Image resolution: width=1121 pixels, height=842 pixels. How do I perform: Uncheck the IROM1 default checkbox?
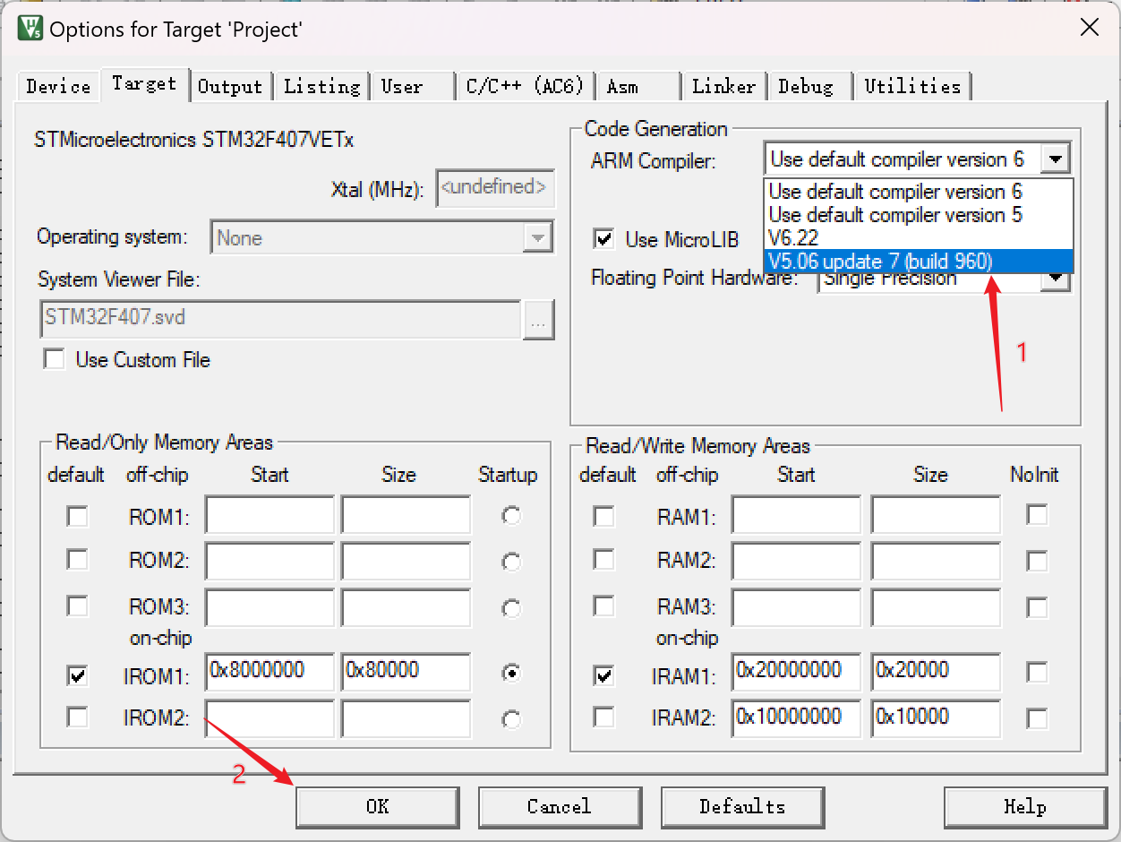(78, 675)
